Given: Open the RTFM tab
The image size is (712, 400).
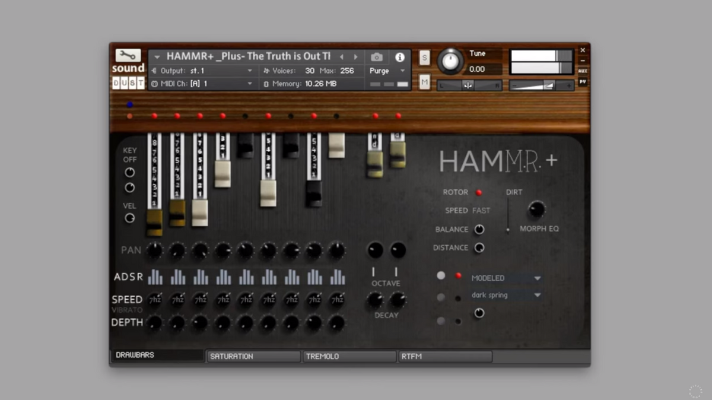Looking at the screenshot, I should 445,356.
